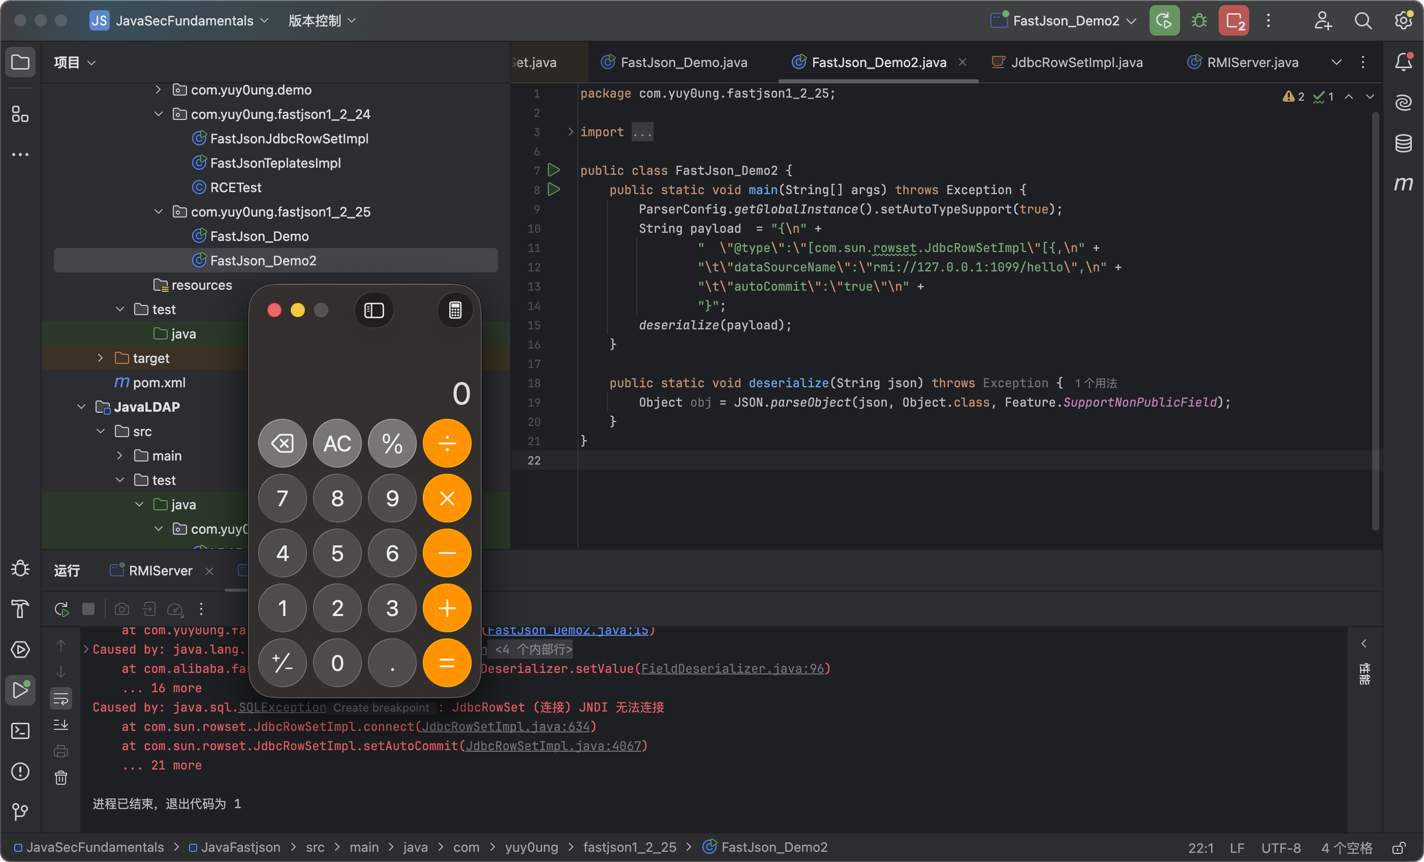Clear console output with trash icon
The width and height of the screenshot is (1424, 862).
coord(60,778)
